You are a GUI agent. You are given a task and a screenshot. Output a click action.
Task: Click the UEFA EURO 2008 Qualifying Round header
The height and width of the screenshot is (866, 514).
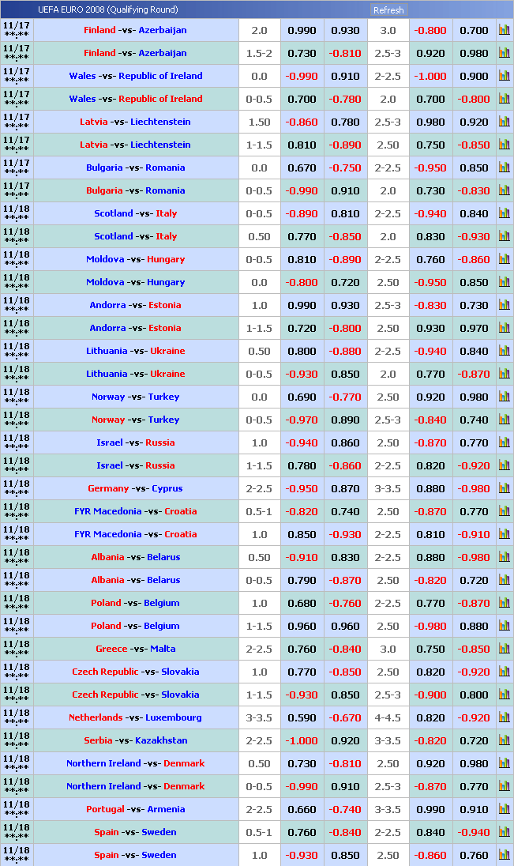[108, 10]
